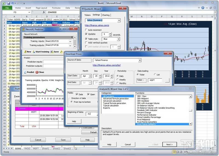
Task: Uncheck the Table style checkbox
Action: (x=86, y=39)
